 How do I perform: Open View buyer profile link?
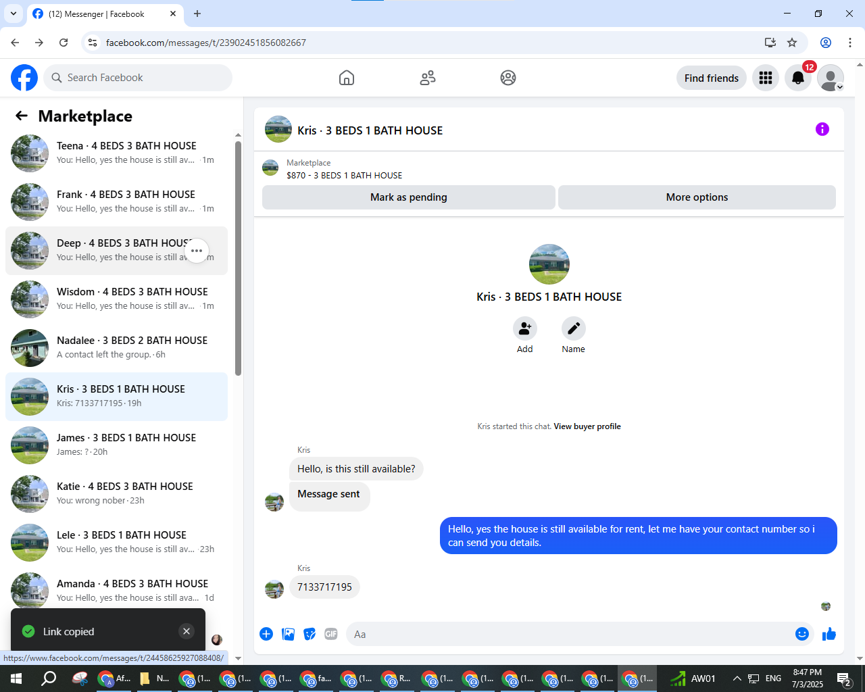[587, 426]
